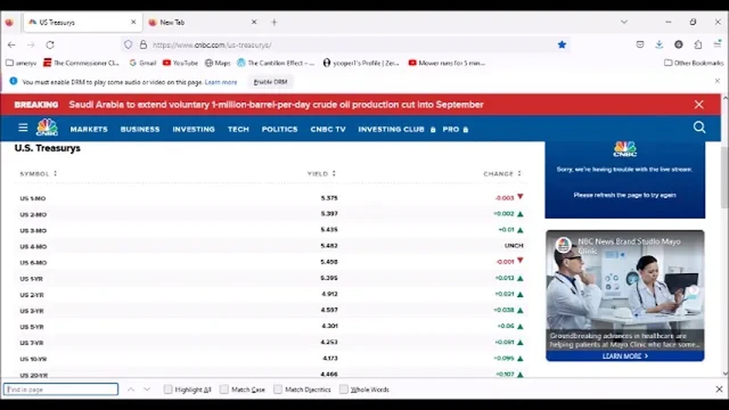Open the Mower runs for 5 min bookmark
This screenshot has width=729, height=410.
447,63
